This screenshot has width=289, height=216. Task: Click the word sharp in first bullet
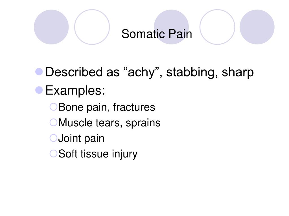pyautogui.click(x=238, y=73)
